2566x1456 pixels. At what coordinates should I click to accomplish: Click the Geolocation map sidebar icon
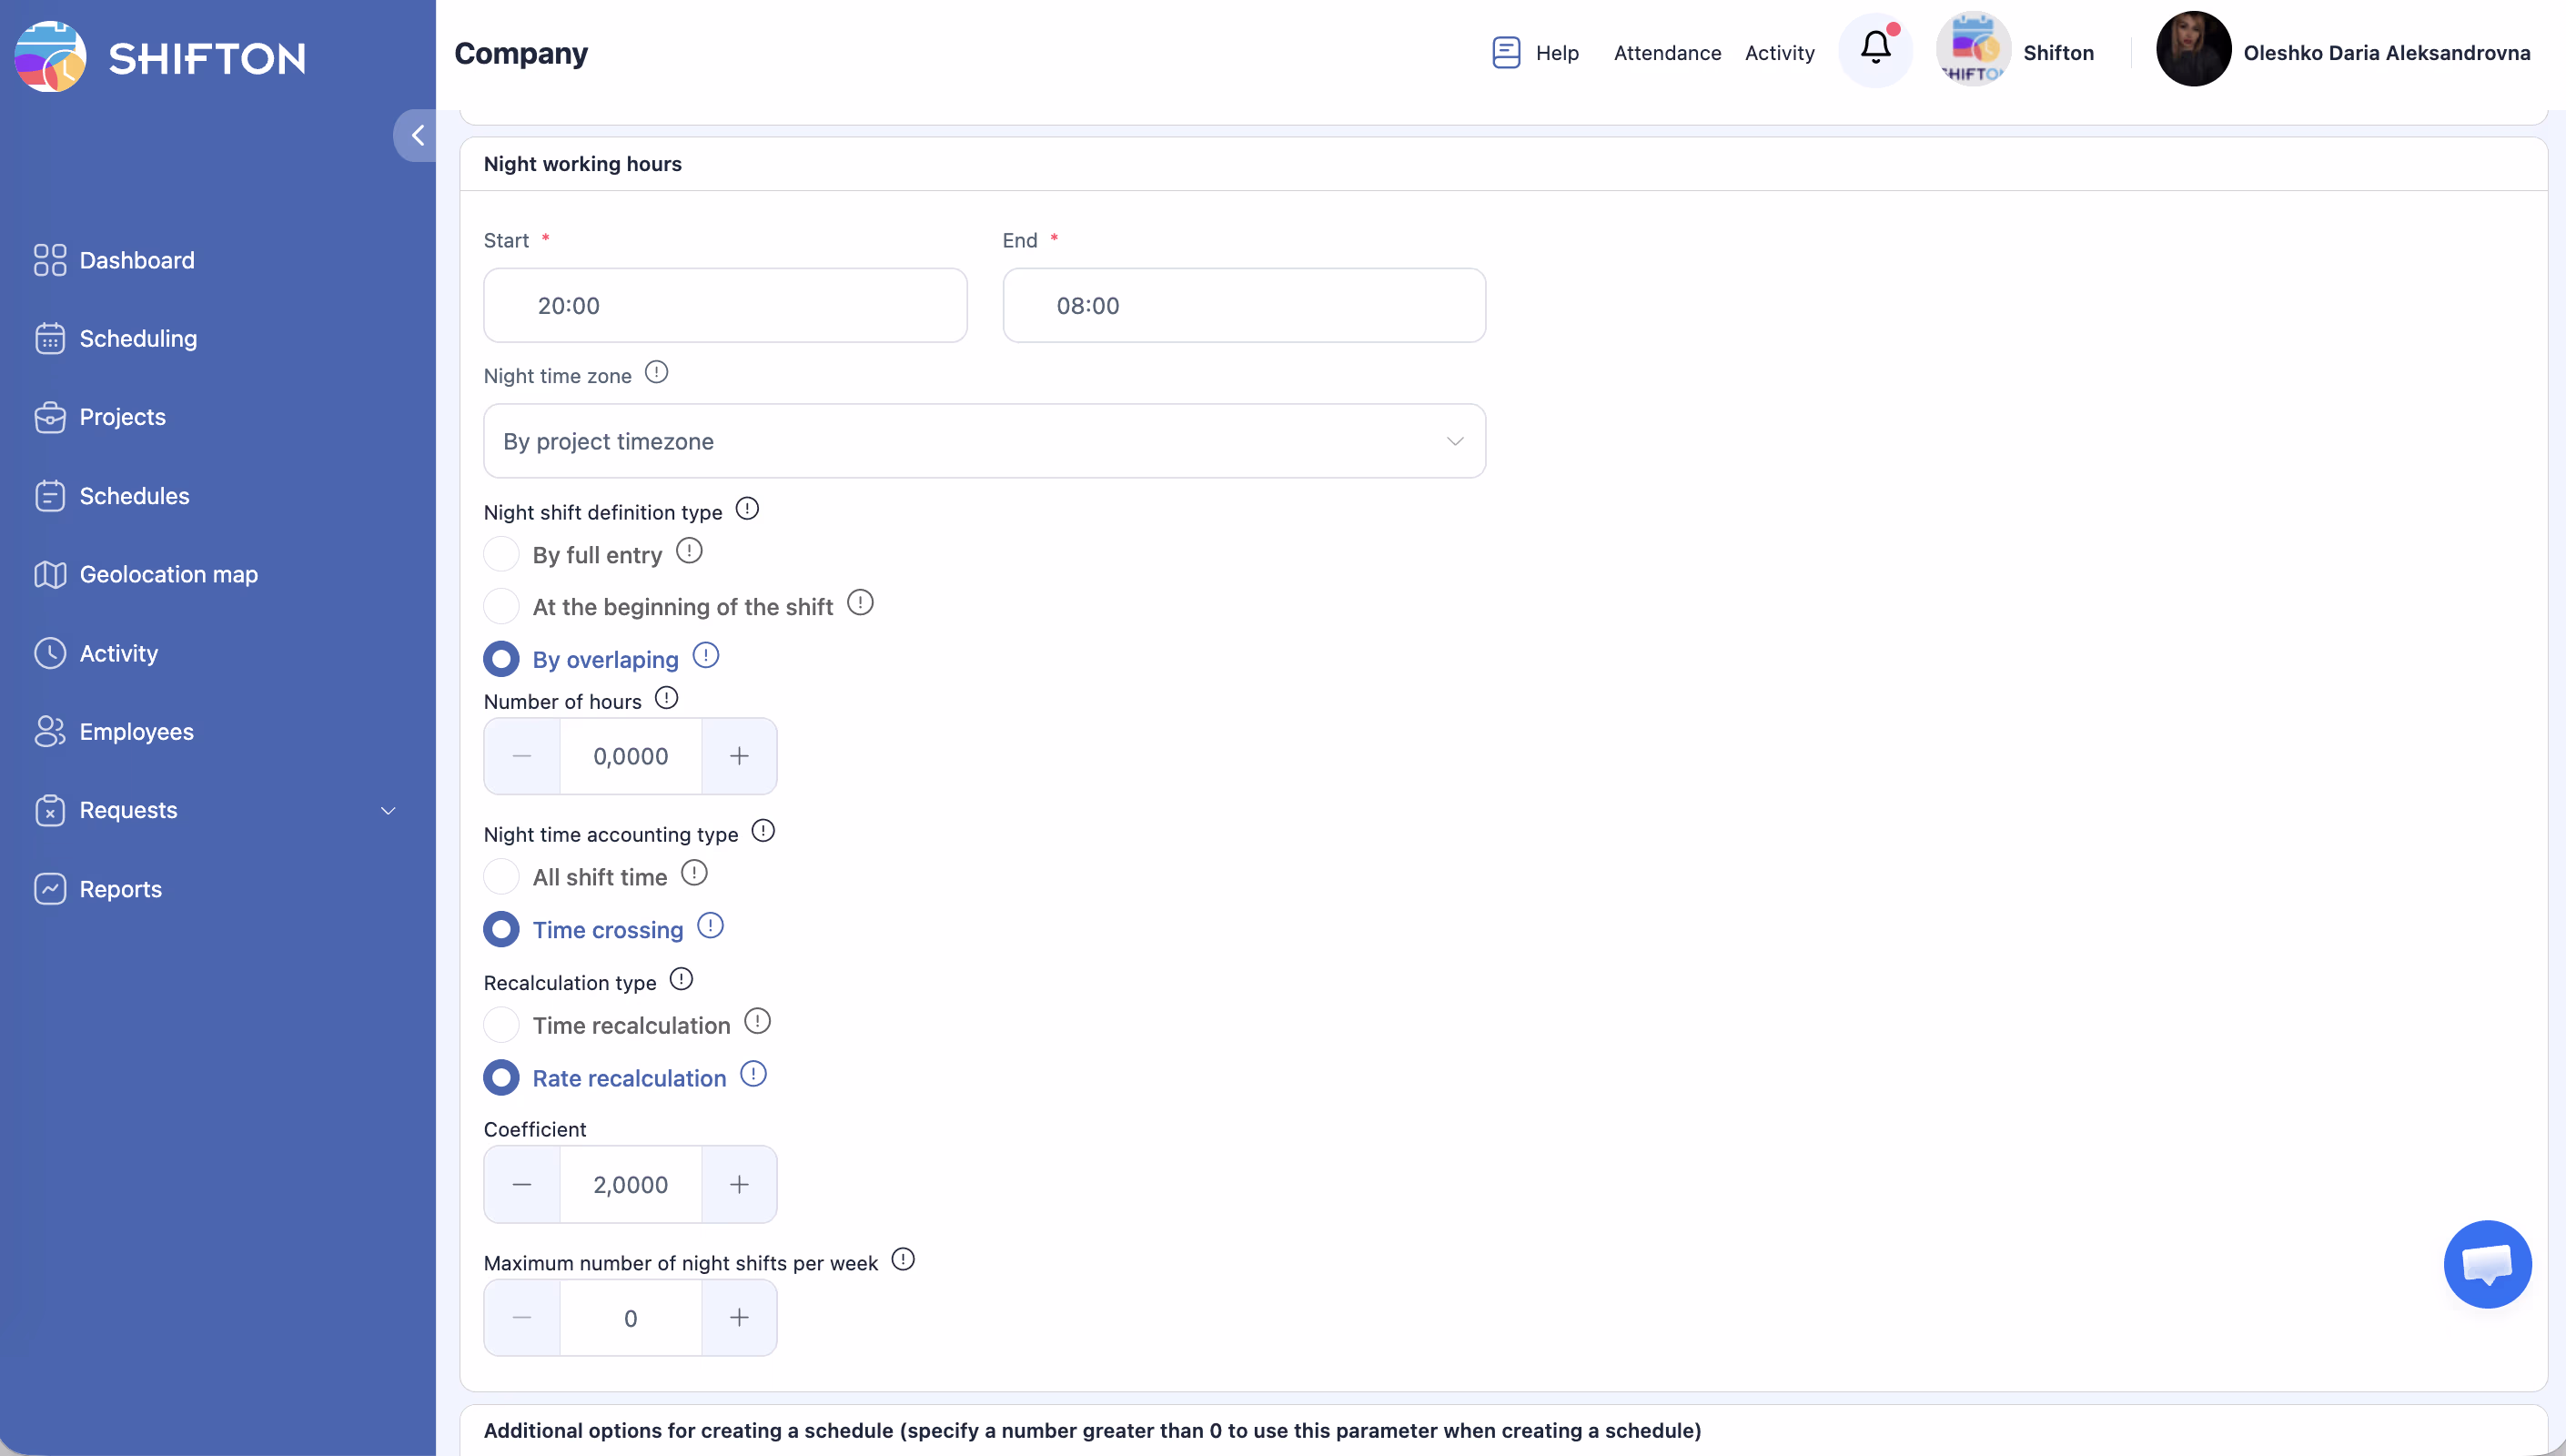(50, 574)
